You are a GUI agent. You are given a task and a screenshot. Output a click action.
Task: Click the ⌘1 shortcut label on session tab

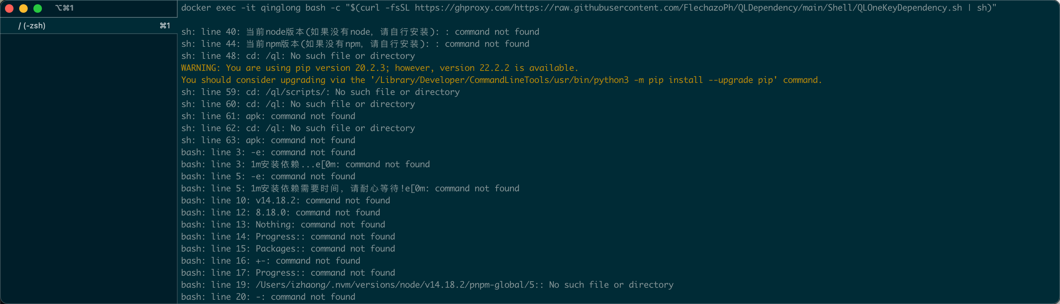pyautogui.click(x=164, y=26)
